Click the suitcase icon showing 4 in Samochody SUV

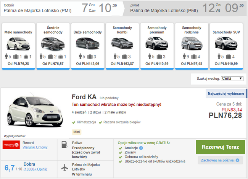pyautogui.click(x=229, y=56)
